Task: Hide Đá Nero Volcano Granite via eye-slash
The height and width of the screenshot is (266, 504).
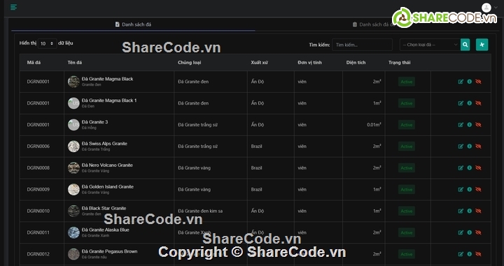Action: pyautogui.click(x=478, y=168)
